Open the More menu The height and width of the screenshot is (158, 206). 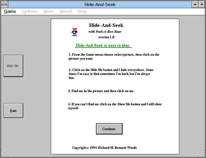tap(49, 12)
